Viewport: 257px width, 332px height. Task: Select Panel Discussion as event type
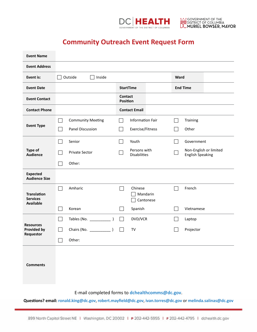(60, 129)
